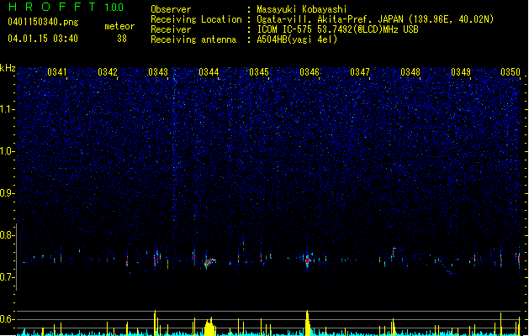Click the tall yellow power peak under 0343
529x336 pixels.
155,323
